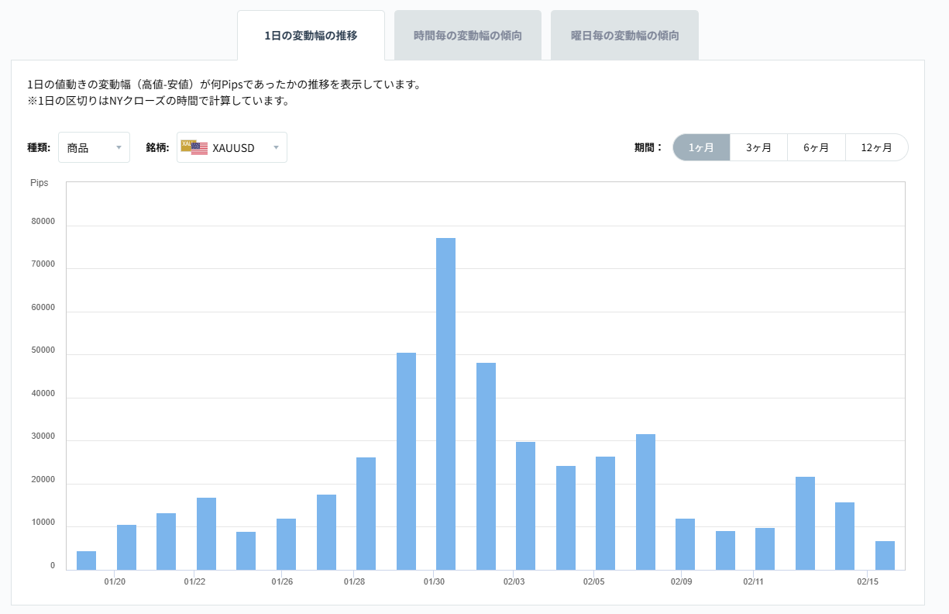The height and width of the screenshot is (614, 949).
Task: Select the 1日の変動幅の推移 tab
Action: (311, 34)
